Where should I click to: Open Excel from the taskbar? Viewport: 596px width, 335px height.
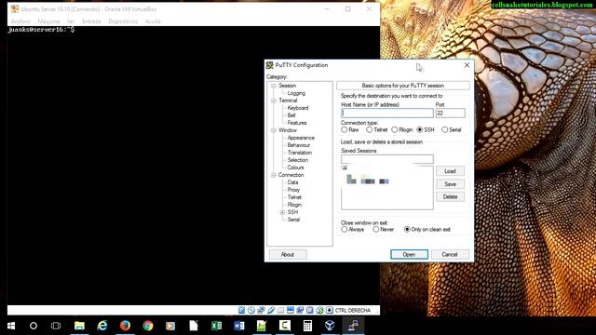pos(216,326)
